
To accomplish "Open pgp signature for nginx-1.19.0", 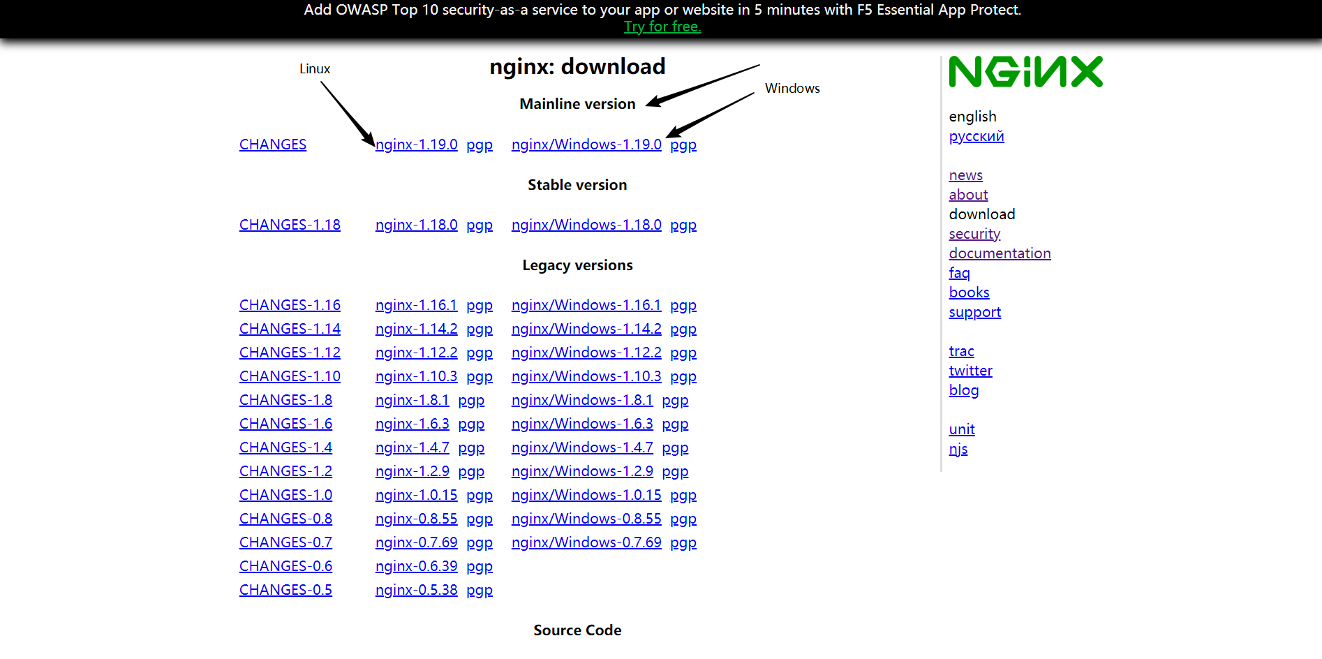I will [x=479, y=144].
